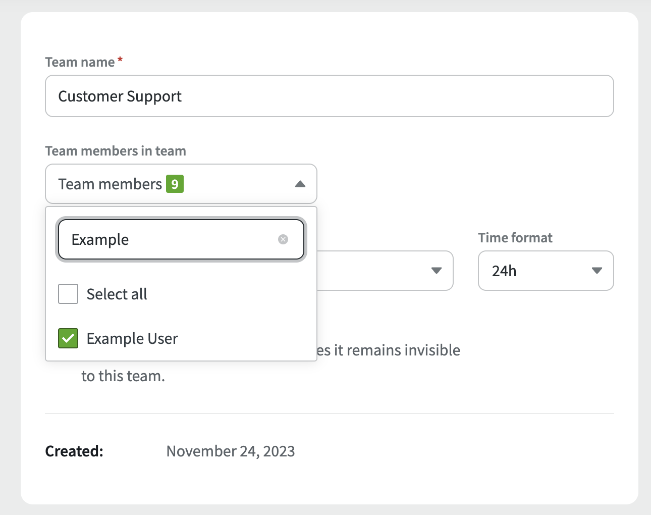Clear the Example search text
Viewport: 651px width, 515px height.
(283, 239)
